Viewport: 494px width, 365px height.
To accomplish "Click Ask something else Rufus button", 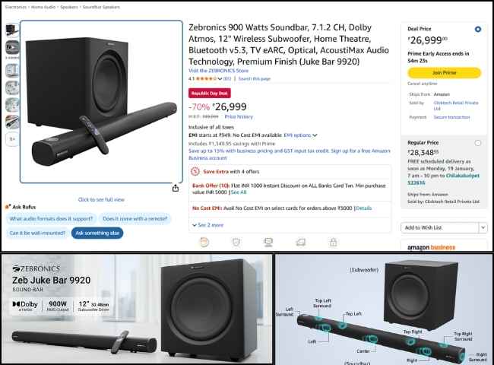I will tap(97, 233).
